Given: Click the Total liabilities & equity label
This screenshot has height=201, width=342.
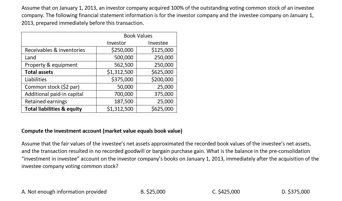Looking at the screenshot, I should click(x=53, y=109).
